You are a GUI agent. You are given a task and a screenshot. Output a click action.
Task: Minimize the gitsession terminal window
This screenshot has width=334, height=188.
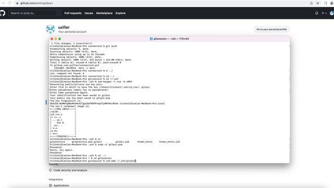pyautogui.click(x=56, y=39)
